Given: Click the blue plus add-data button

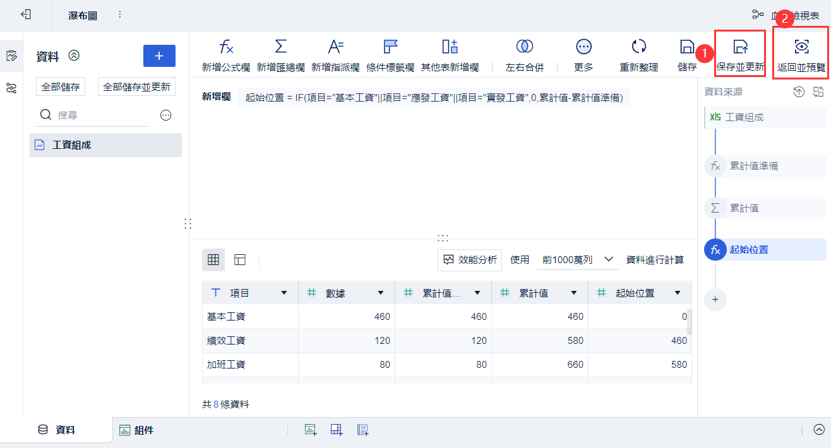Looking at the screenshot, I should pyautogui.click(x=159, y=56).
